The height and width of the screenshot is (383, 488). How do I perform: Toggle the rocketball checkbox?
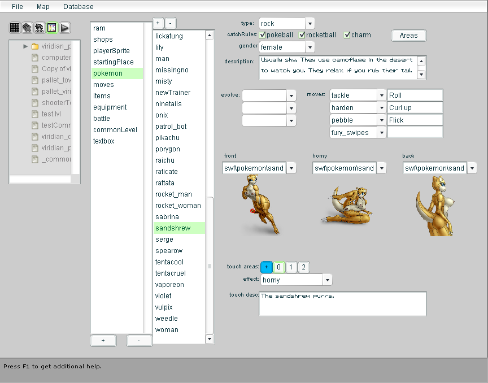[x=302, y=35]
